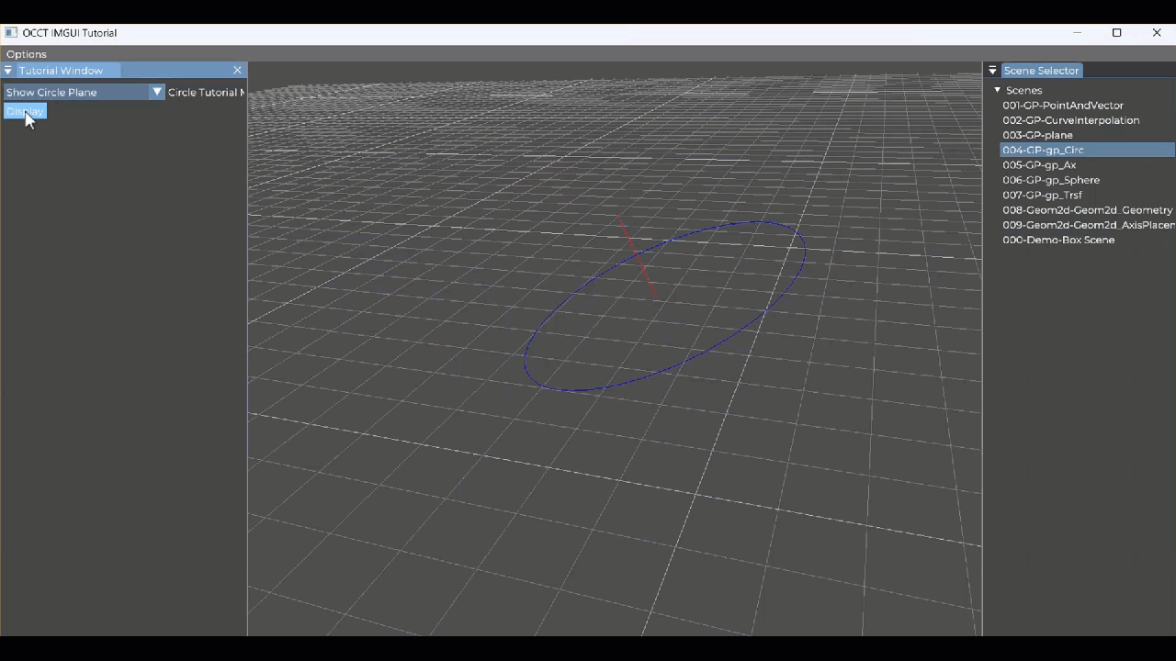Screen dimensions: 1176x661
Task: Select scene 007-GP-gp_Trsf
Action: 1087,195
